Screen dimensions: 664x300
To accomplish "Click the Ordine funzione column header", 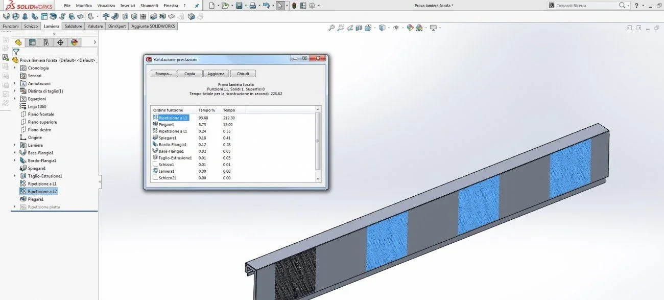I will click(x=174, y=110).
